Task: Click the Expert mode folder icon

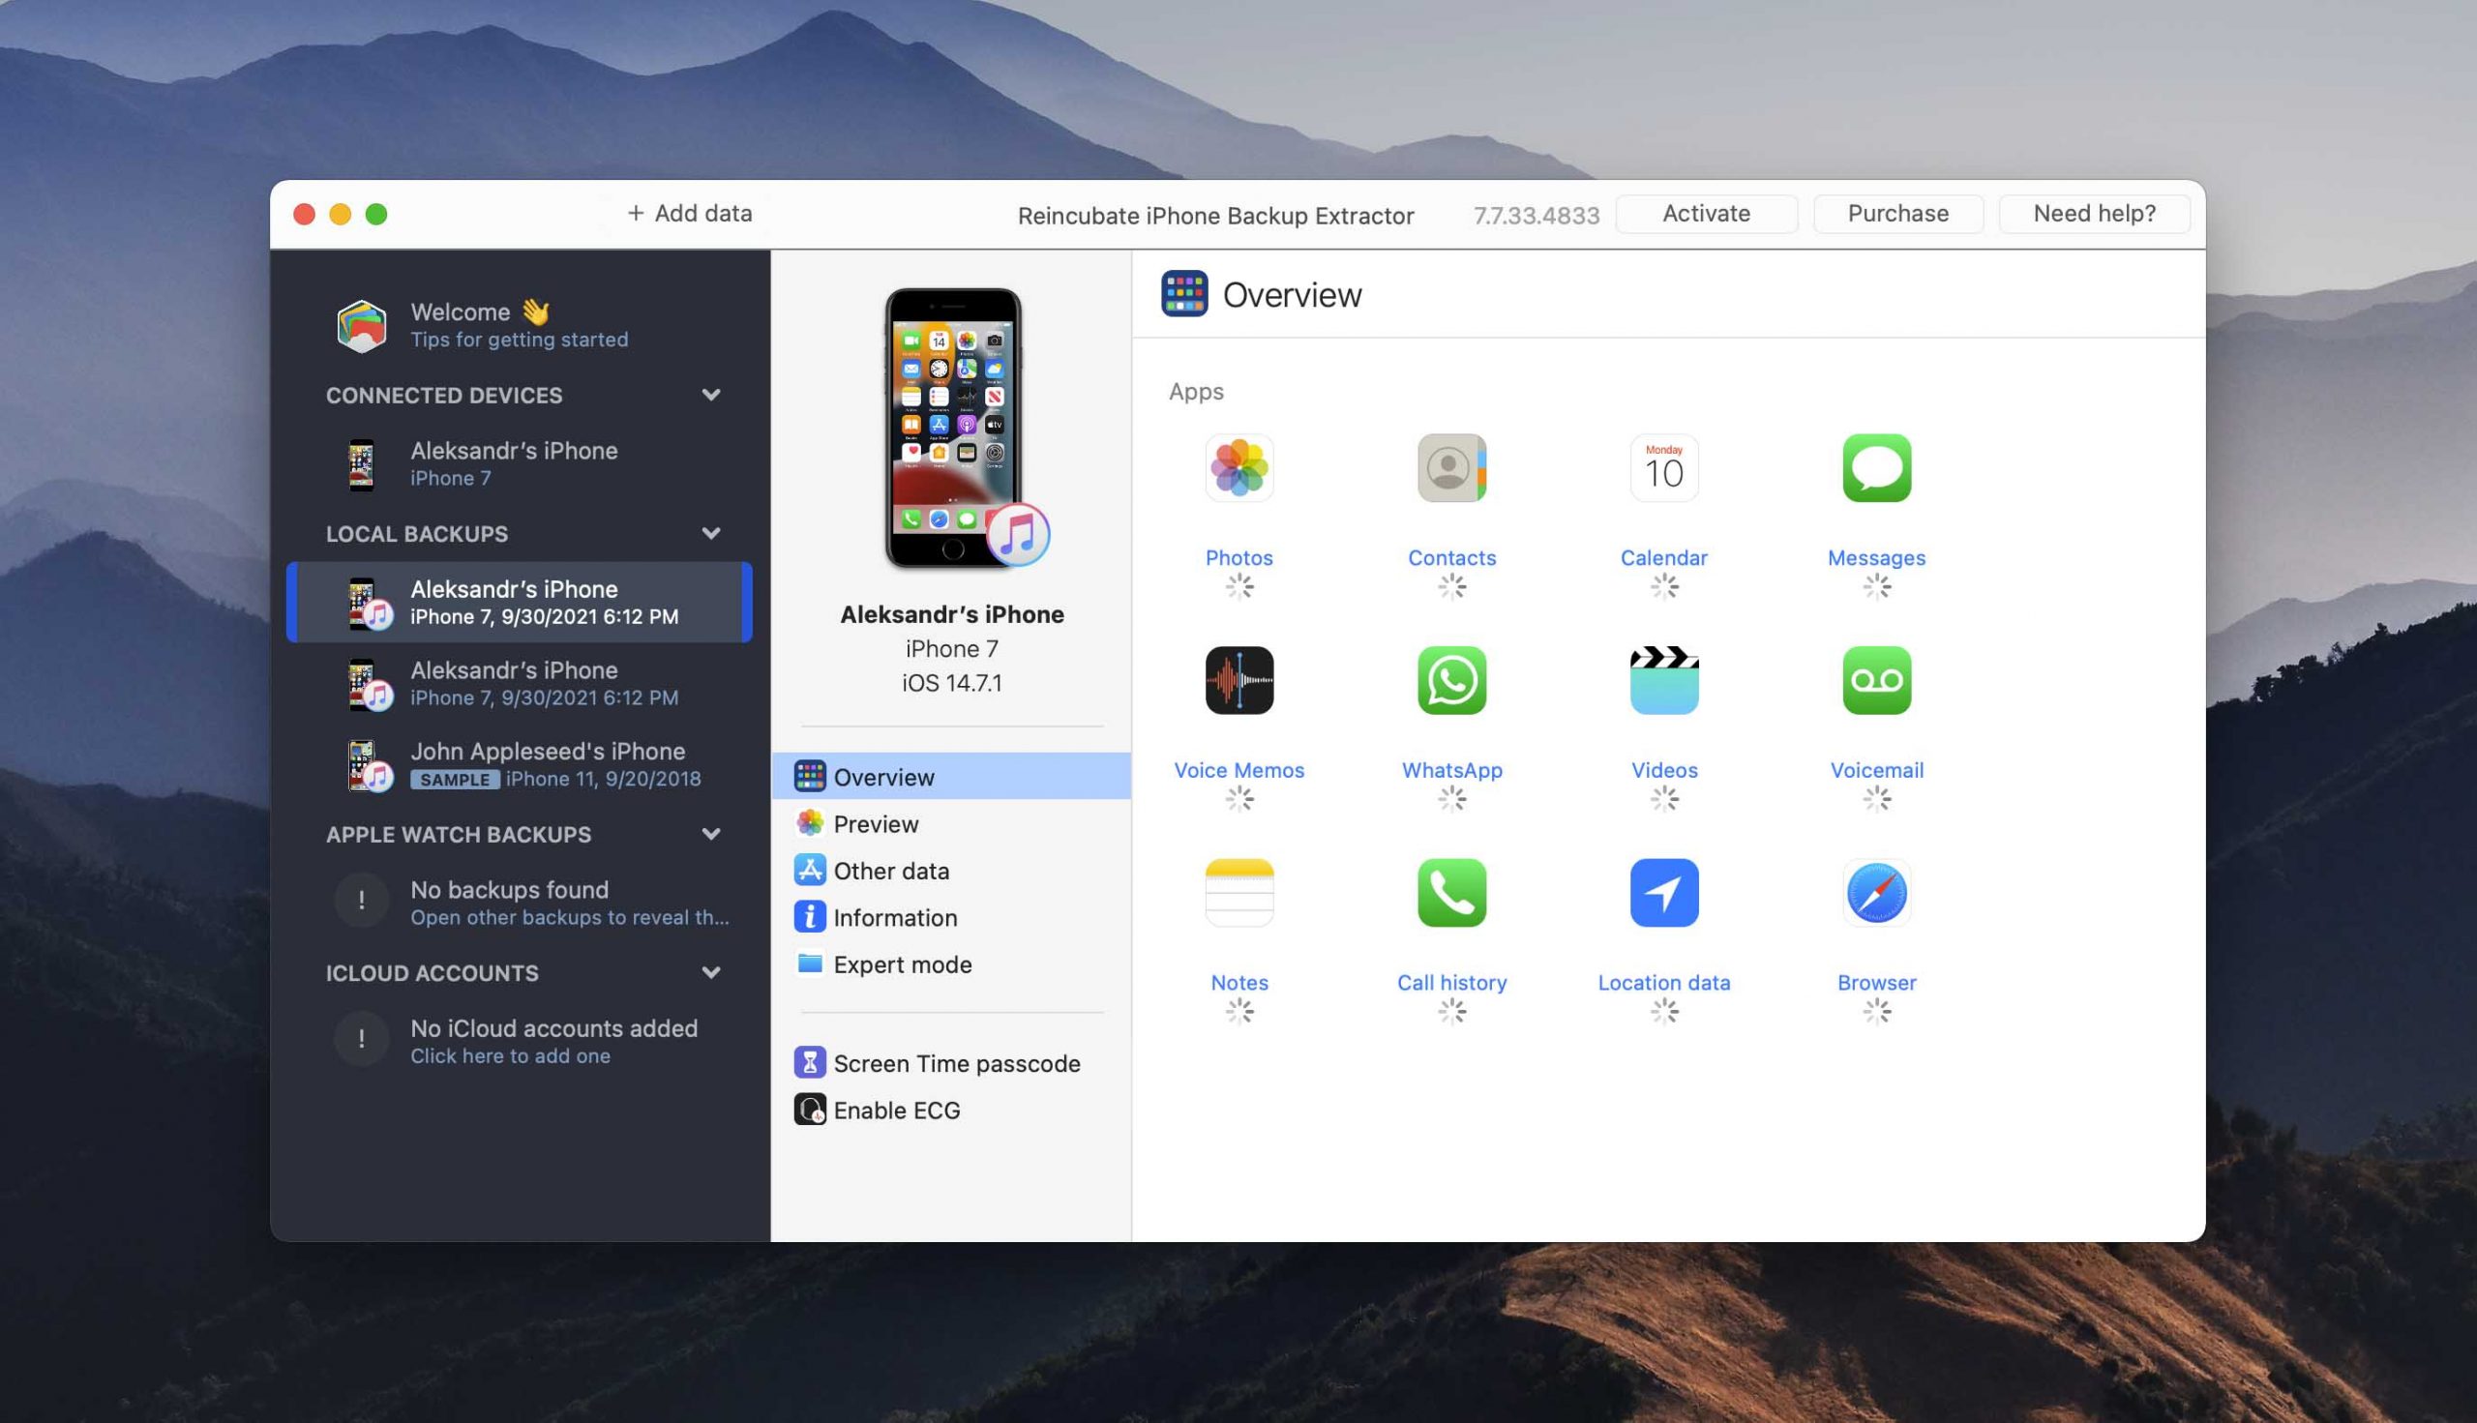Action: 809,963
